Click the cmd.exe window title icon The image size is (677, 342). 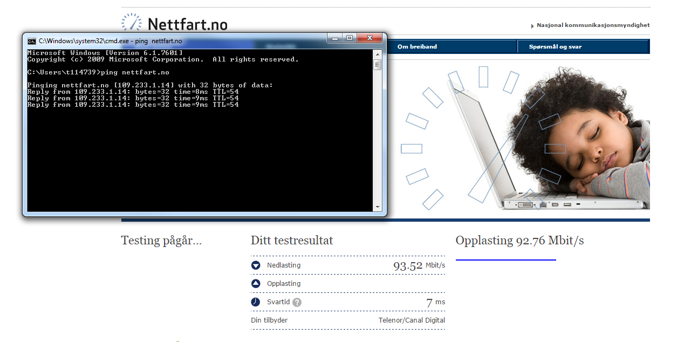tap(32, 41)
